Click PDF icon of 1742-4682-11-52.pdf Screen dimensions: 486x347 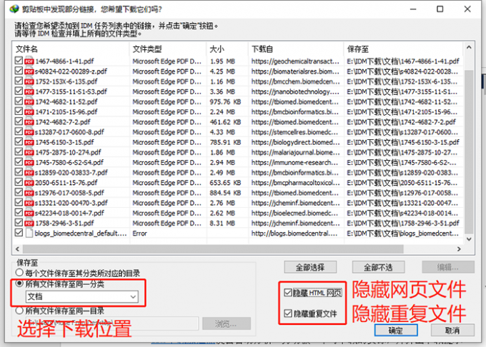29,102
